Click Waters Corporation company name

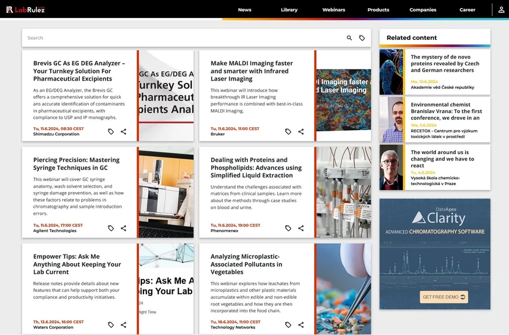click(53, 327)
